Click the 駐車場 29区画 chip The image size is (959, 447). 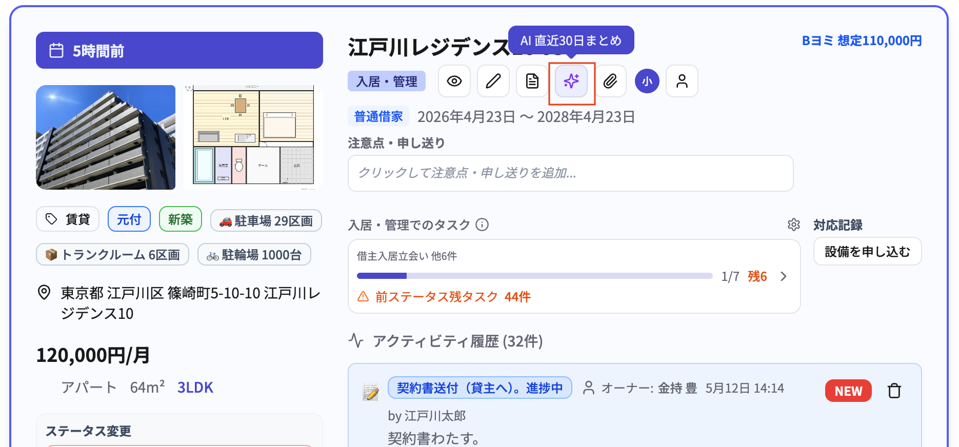coord(266,220)
